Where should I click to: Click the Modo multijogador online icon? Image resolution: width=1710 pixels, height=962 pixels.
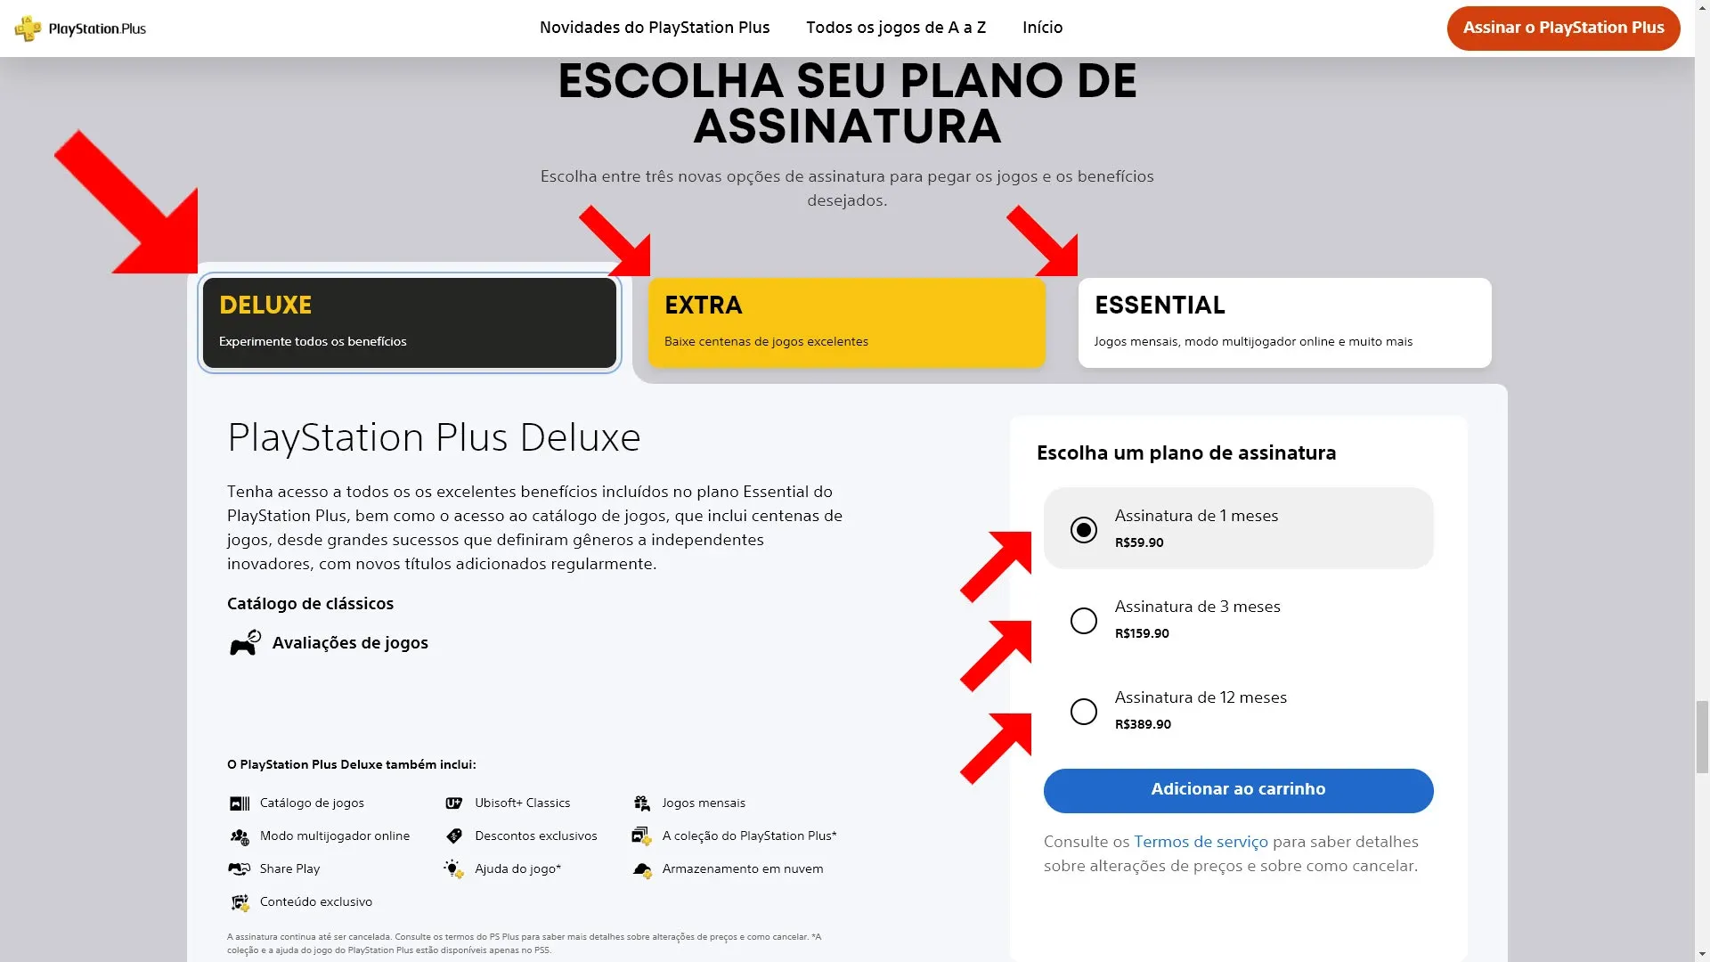(239, 836)
